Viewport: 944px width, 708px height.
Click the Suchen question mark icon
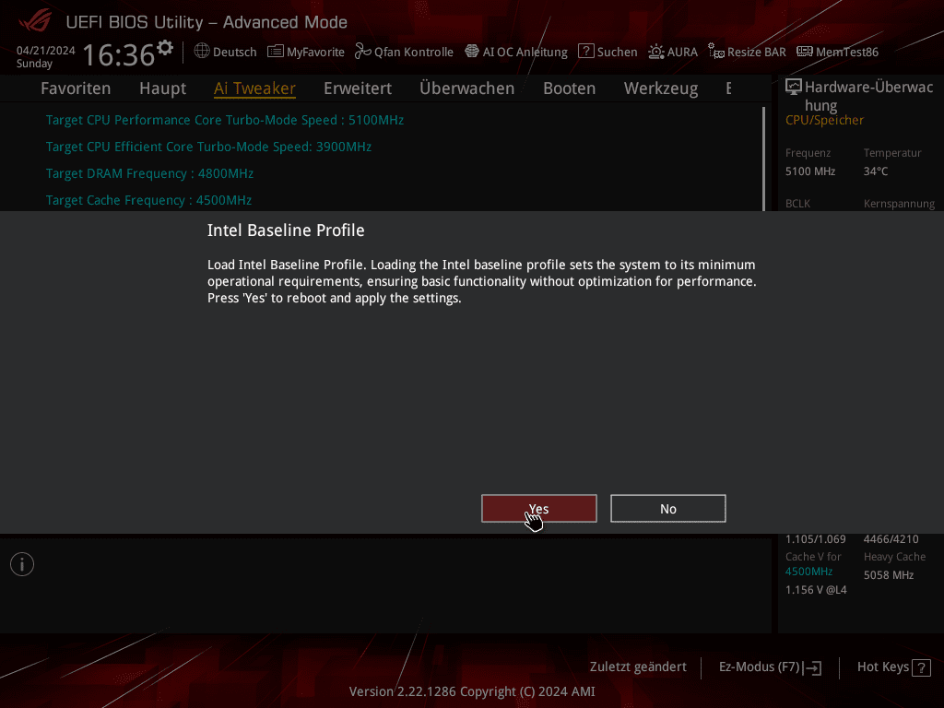585,52
